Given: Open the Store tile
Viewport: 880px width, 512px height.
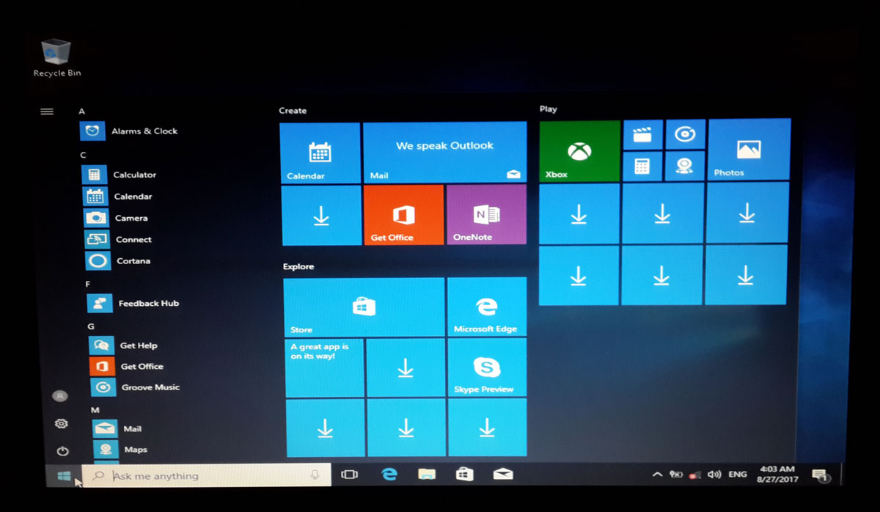Looking at the screenshot, I should (x=364, y=307).
